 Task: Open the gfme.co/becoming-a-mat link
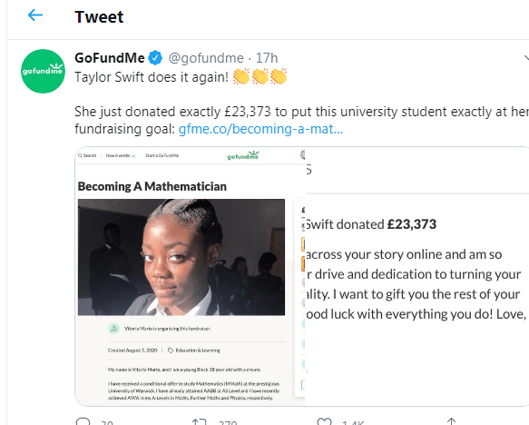[260, 129]
